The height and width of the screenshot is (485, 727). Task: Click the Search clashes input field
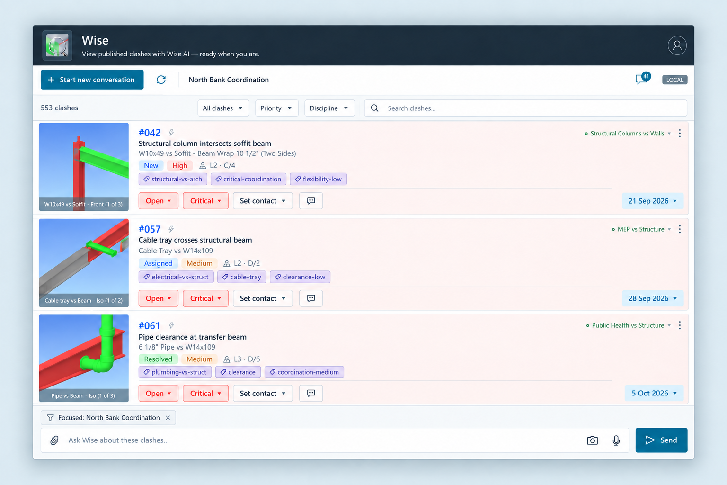(526, 108)
